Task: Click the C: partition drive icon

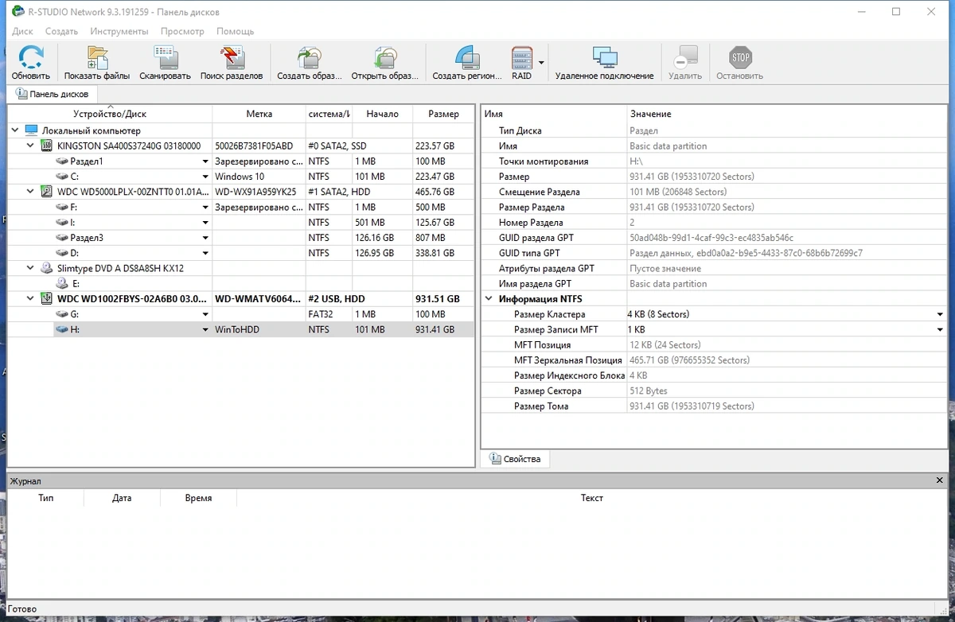Action: pyautogui.click(x=62, y=177)
